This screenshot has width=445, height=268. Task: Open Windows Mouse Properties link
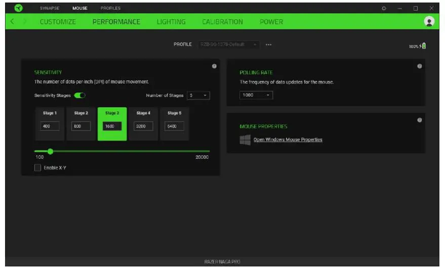(288, 140)
